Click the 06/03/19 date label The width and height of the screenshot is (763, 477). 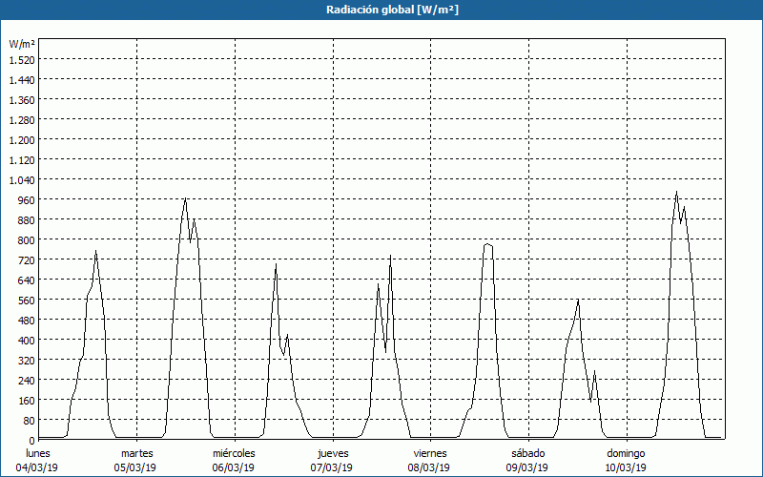pyautogui.click(x=234, y=467)
